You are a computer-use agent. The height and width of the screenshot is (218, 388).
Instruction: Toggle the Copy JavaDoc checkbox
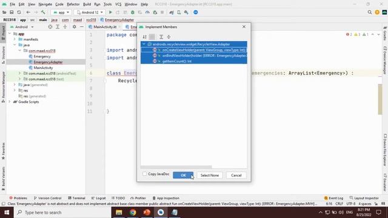(144, 174)
